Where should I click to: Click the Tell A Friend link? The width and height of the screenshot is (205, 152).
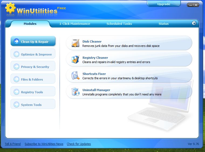13,144
